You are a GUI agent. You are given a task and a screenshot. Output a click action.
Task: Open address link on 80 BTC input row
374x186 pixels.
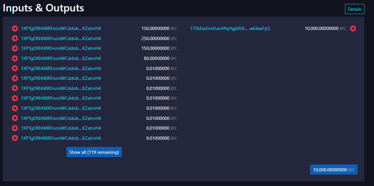pyautogui.click(x=61, y=58)
